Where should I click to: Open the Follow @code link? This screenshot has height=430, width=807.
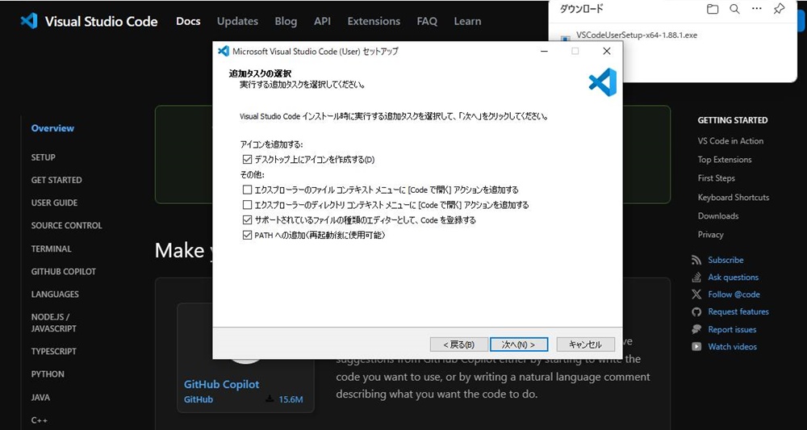(x=734, y=294)
